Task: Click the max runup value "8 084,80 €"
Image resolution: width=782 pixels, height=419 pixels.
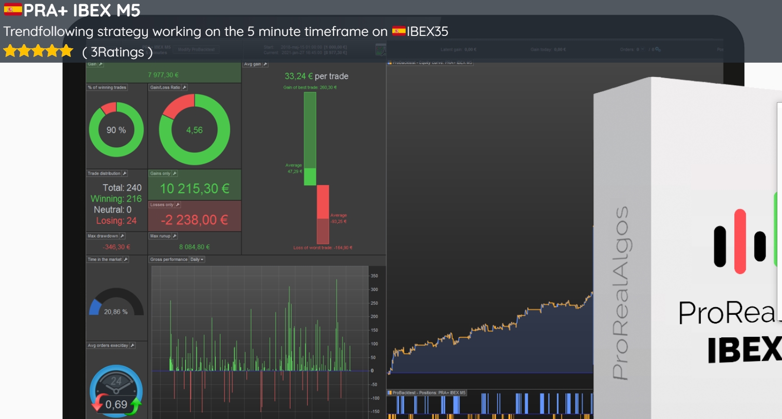Action: click(195, 247)
